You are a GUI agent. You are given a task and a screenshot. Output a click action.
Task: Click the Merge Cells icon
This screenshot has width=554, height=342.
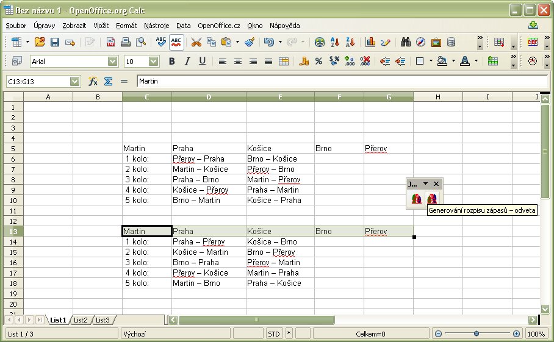point(284,62)
